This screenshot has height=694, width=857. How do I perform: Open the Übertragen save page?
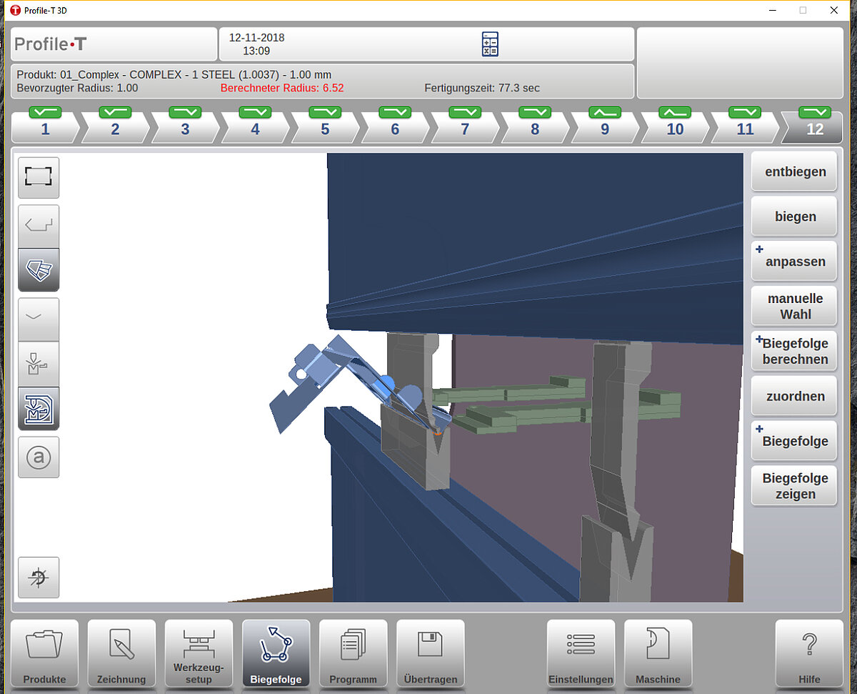[x=430, y=653]
